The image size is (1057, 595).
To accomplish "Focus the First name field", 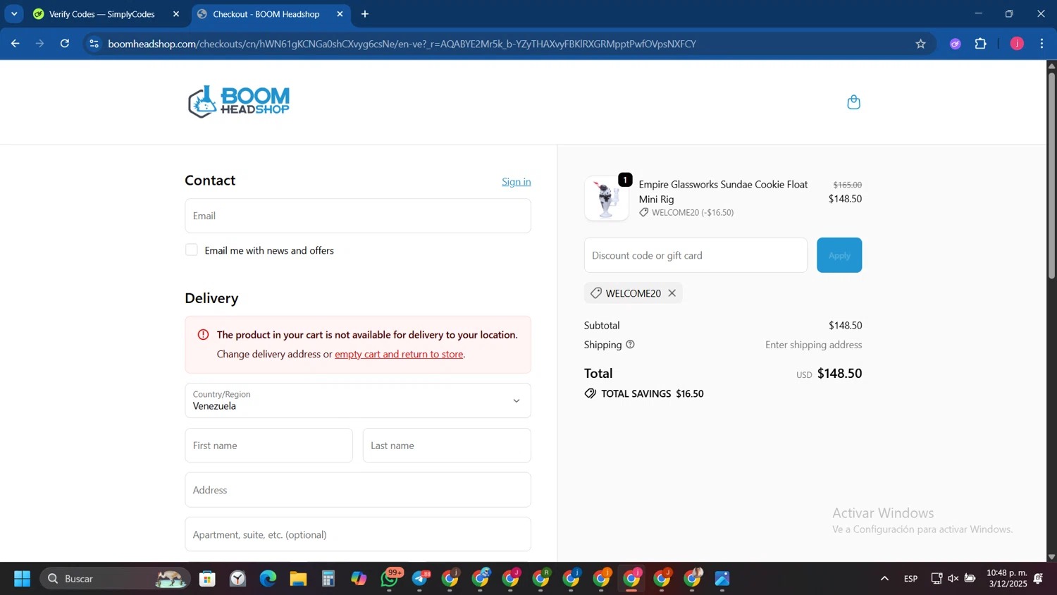I will [268, 446].
